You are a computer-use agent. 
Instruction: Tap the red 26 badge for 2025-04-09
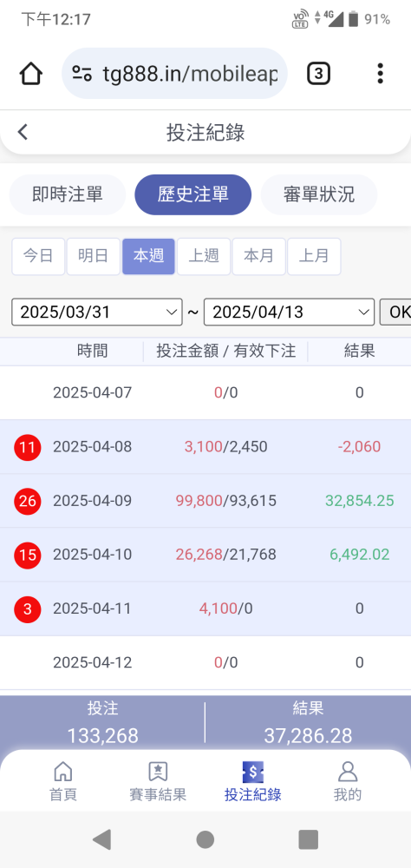pos(27,501)
